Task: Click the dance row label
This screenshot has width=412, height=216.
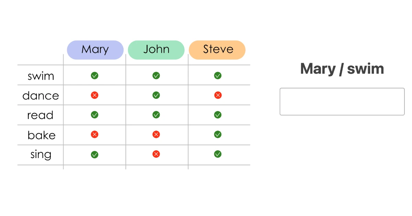Action: pyautogui.click(x=41, y=95)
